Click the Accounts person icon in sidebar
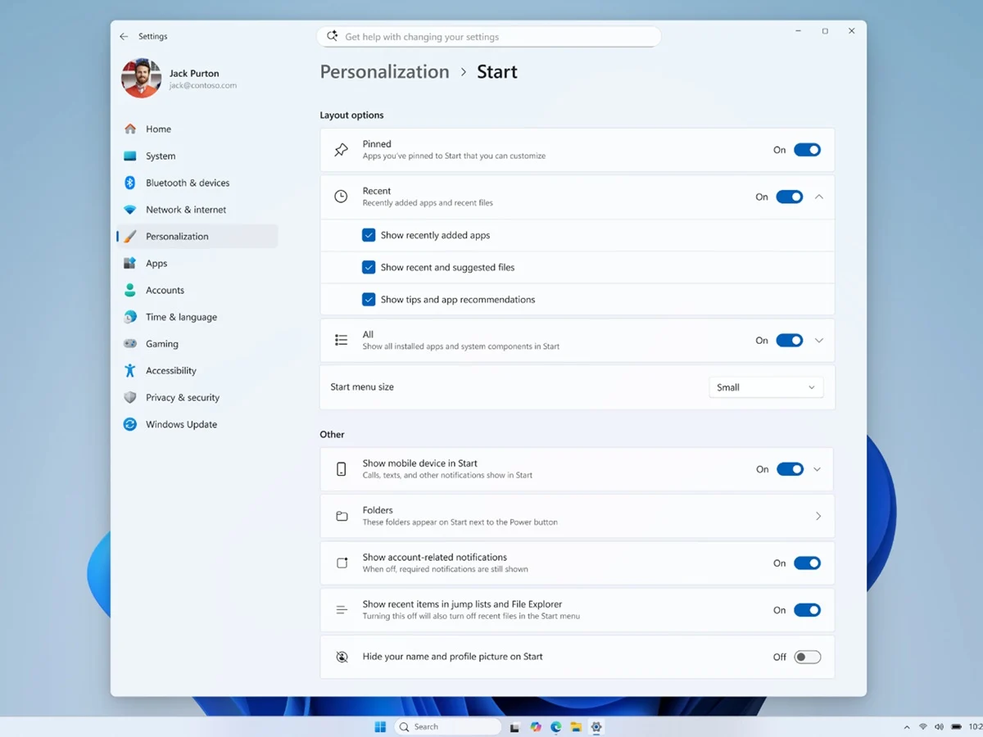 click(129, 290)
